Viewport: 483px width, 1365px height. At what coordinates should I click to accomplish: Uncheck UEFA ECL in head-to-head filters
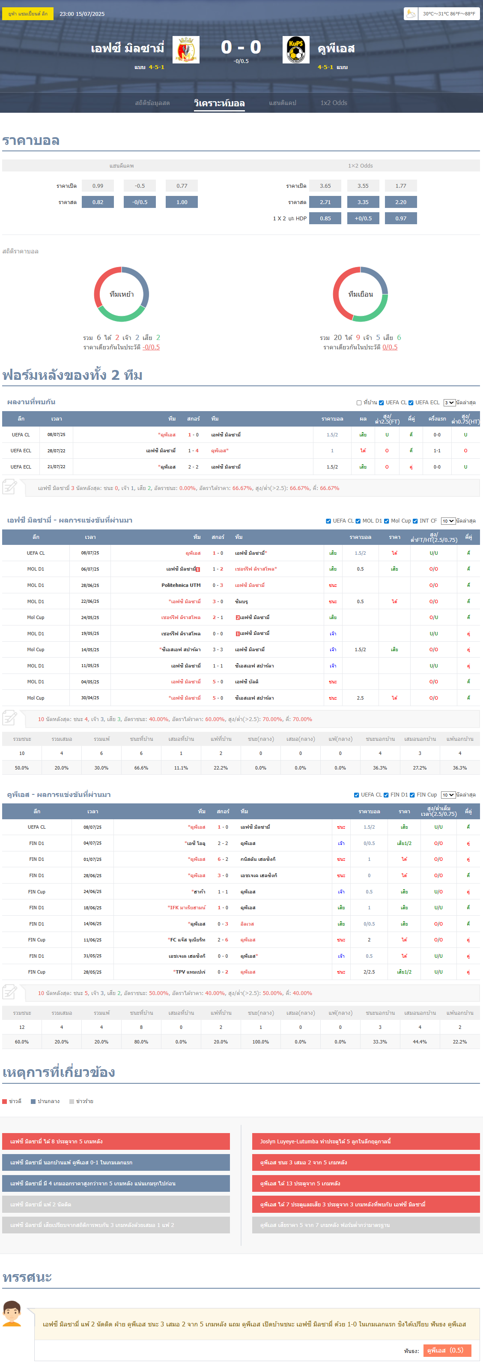click(411, 403)
